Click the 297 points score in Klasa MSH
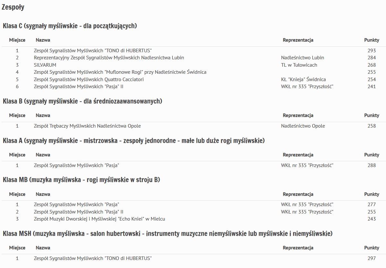Image resolution: width=386 pixels, height=268 pixels. point(372,258)
